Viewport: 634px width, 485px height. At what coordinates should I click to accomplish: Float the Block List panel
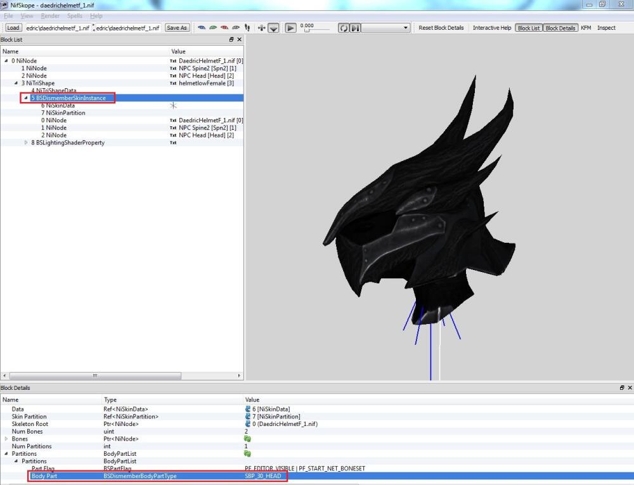click(x=231, y=39)
